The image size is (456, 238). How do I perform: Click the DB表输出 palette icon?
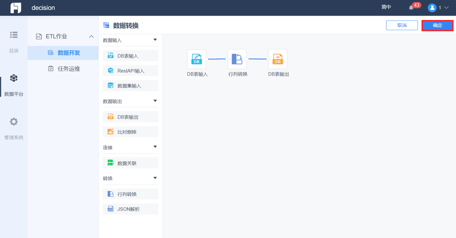(x=110, y=117)
